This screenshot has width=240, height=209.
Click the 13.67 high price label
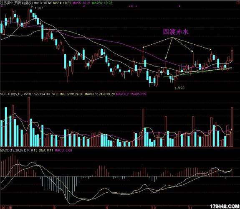[x=39, y=8]
